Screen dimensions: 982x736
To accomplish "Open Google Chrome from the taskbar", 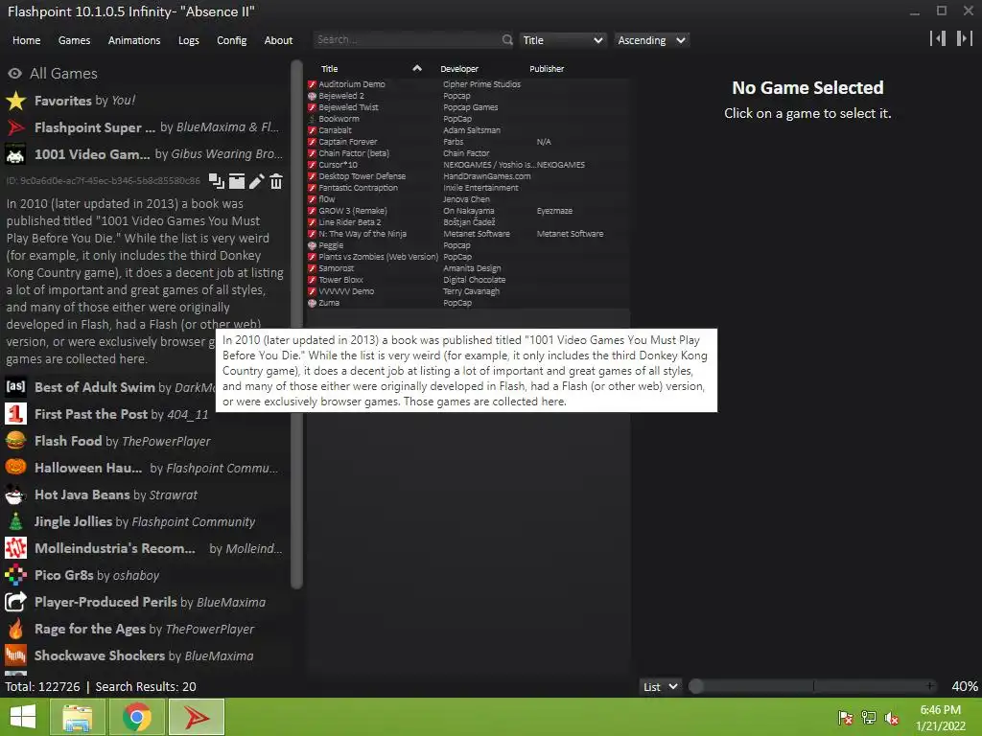I will [x=136, y=717].
